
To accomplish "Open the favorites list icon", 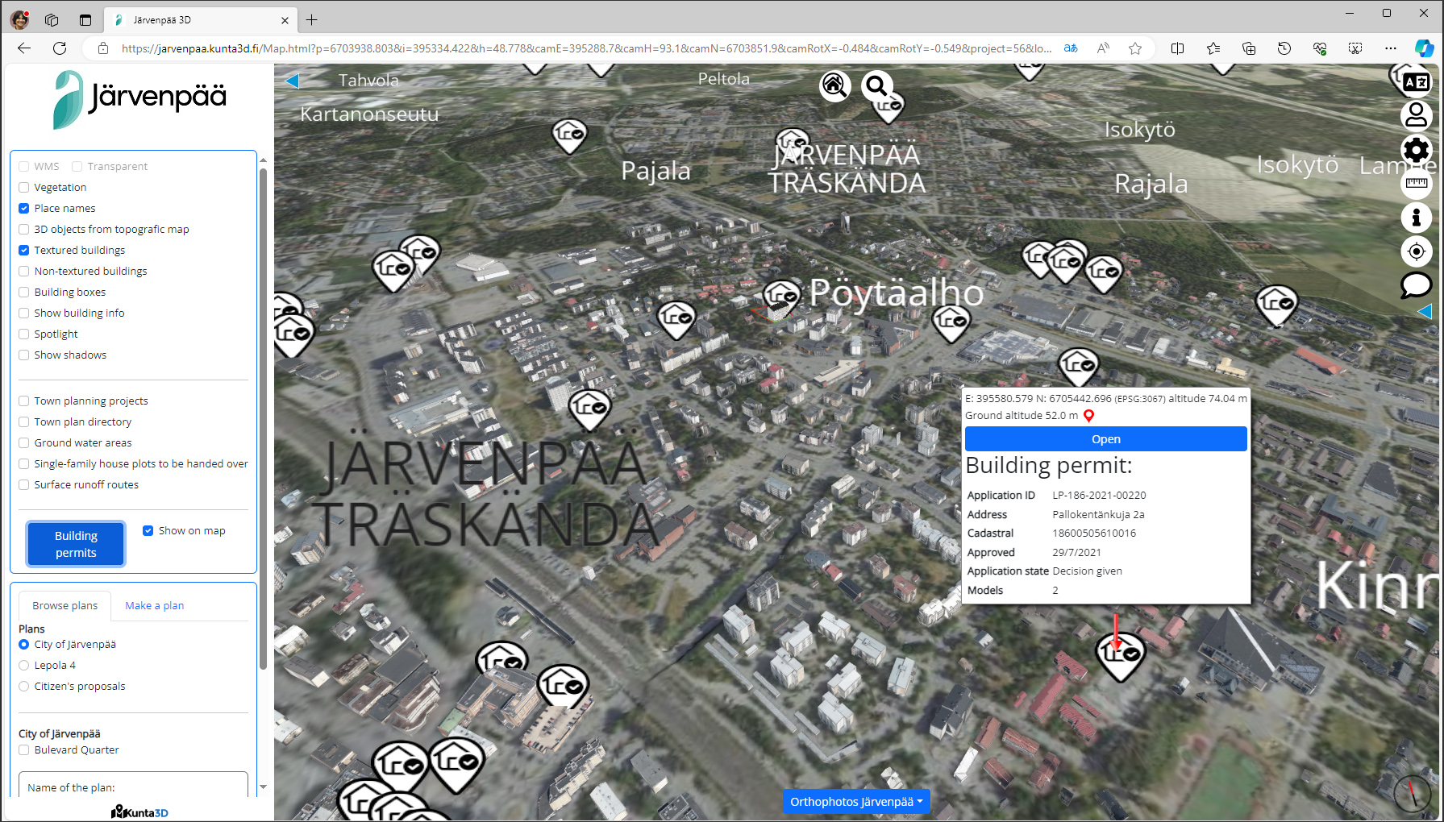I will coord(1213,48).
